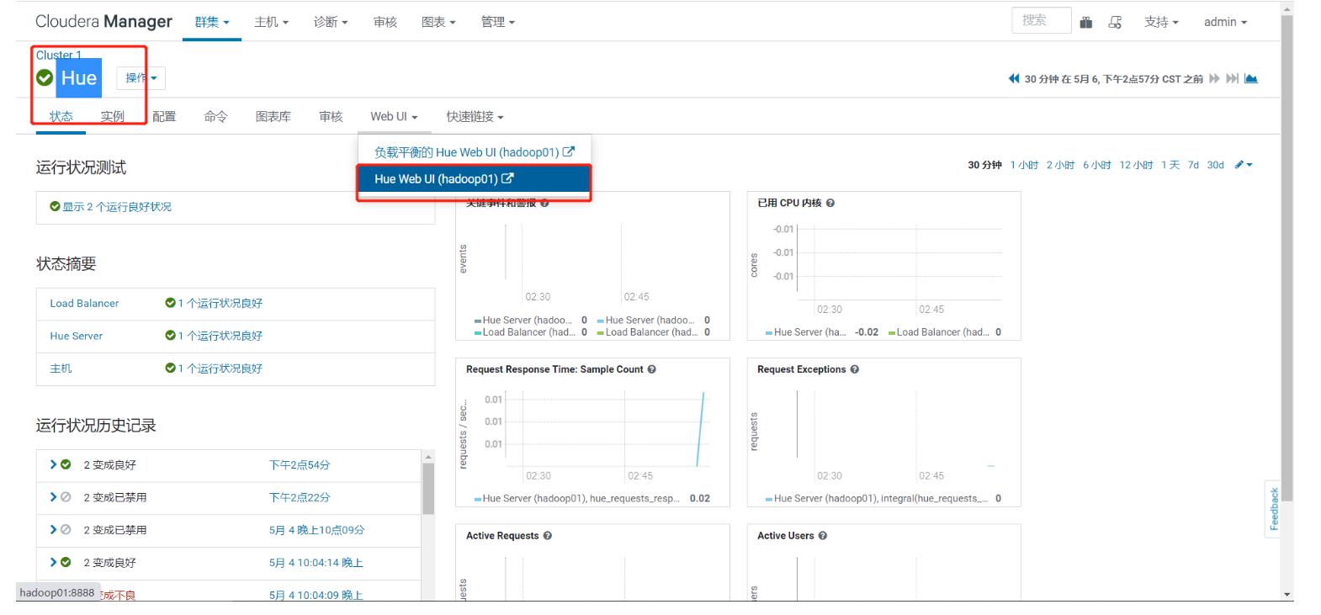Click green status icon in 主机 row
The width and height of the screenshot is (1321, 615).
click(x=170, y=368)
